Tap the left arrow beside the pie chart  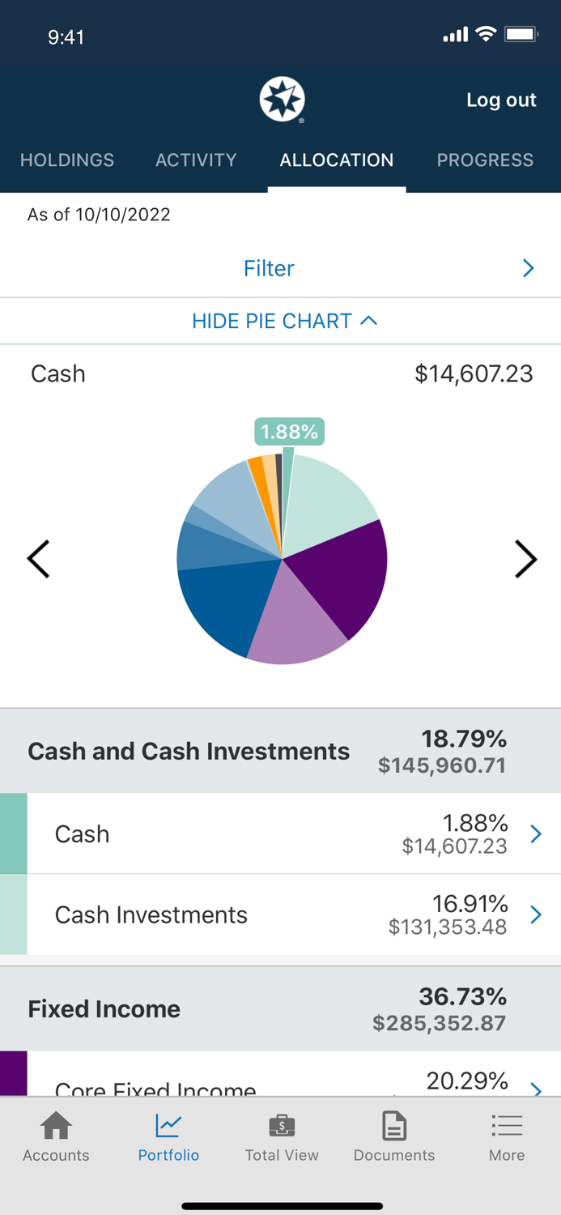click(x=38, y=559)
